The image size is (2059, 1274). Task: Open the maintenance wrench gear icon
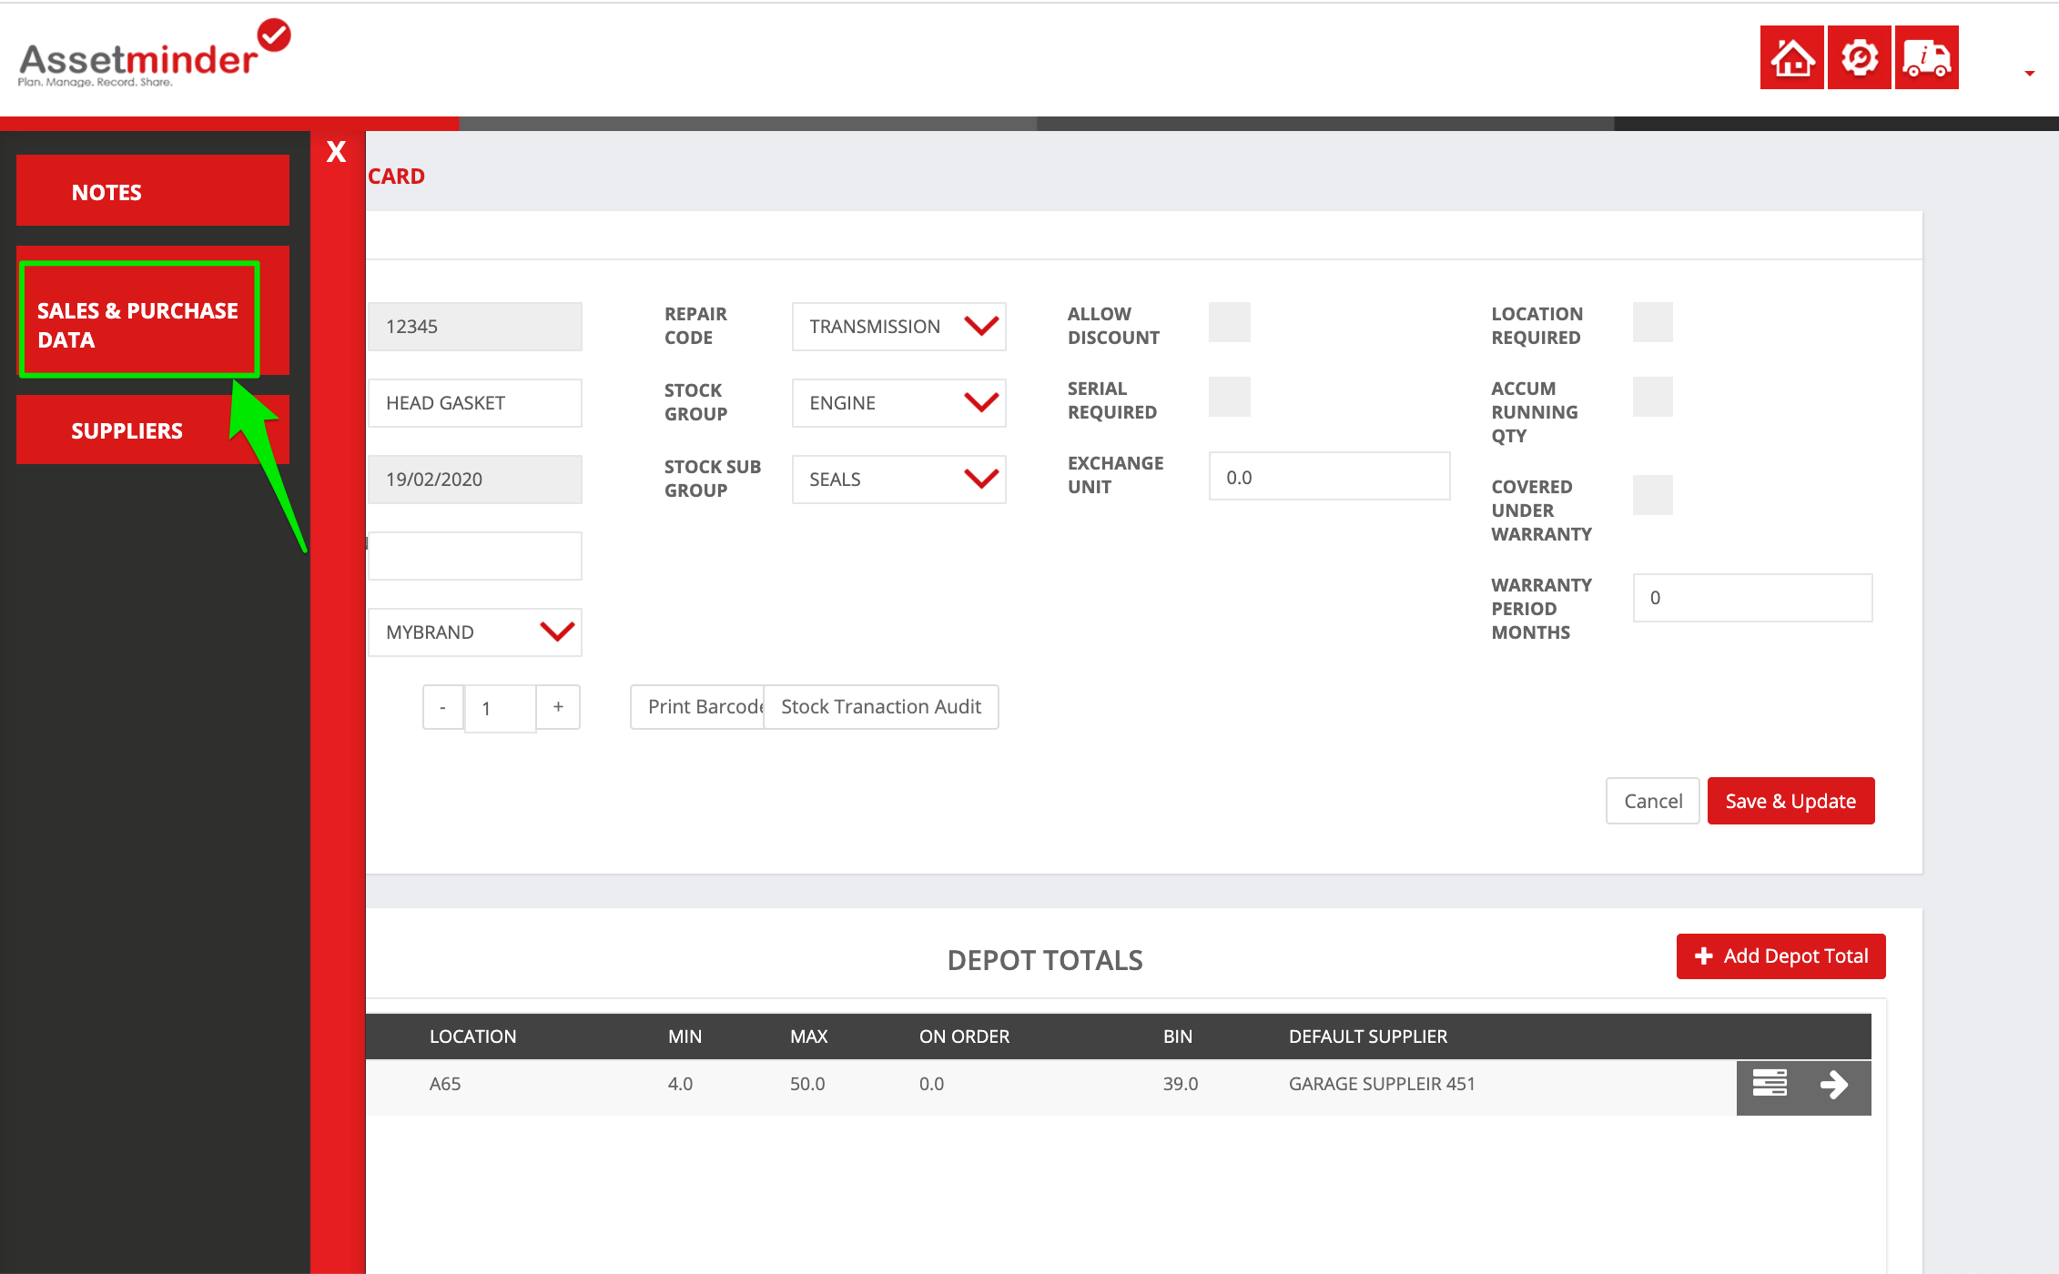tap(1859, 57)
